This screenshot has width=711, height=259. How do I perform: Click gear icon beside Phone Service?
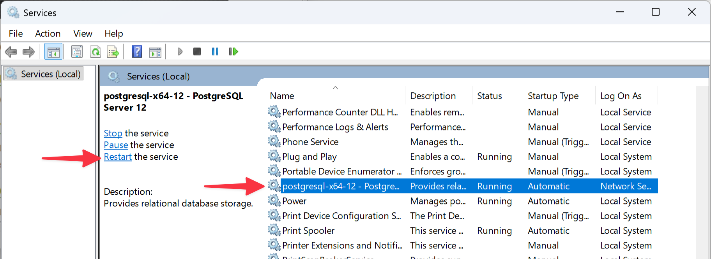(274, 141)
